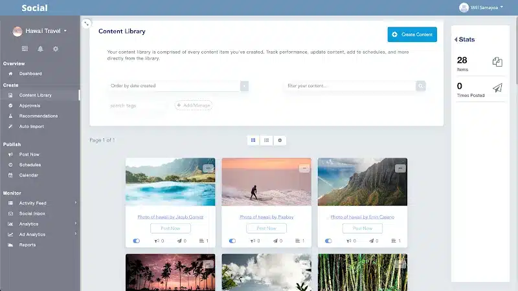Click the Create Content button

click(x=412, y=34)
